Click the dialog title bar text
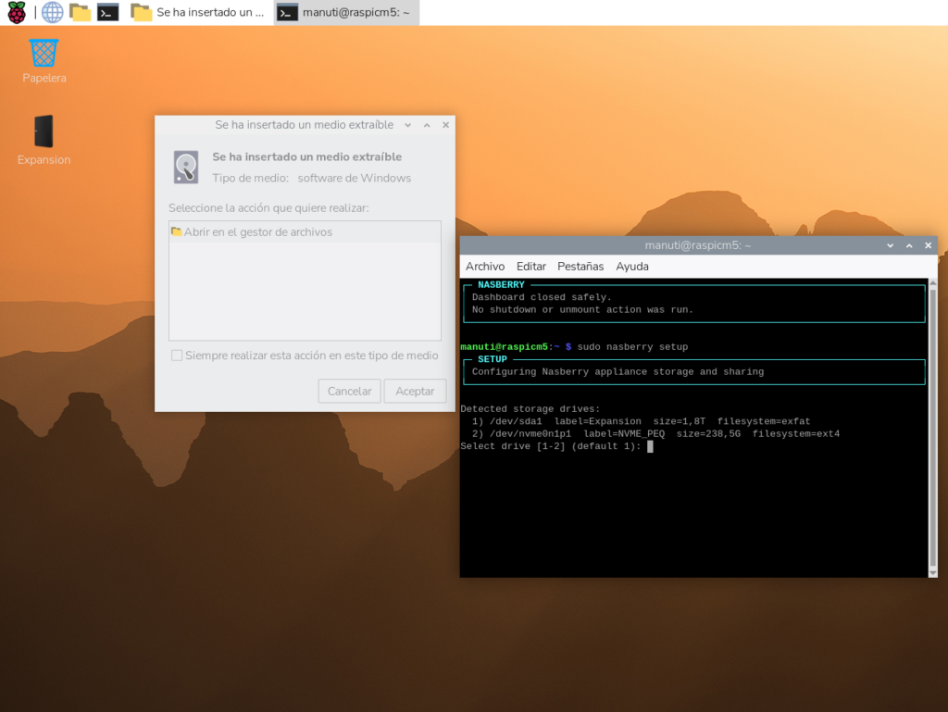The height and width of the screenshot is (712, 948). [x=304, y=125]
